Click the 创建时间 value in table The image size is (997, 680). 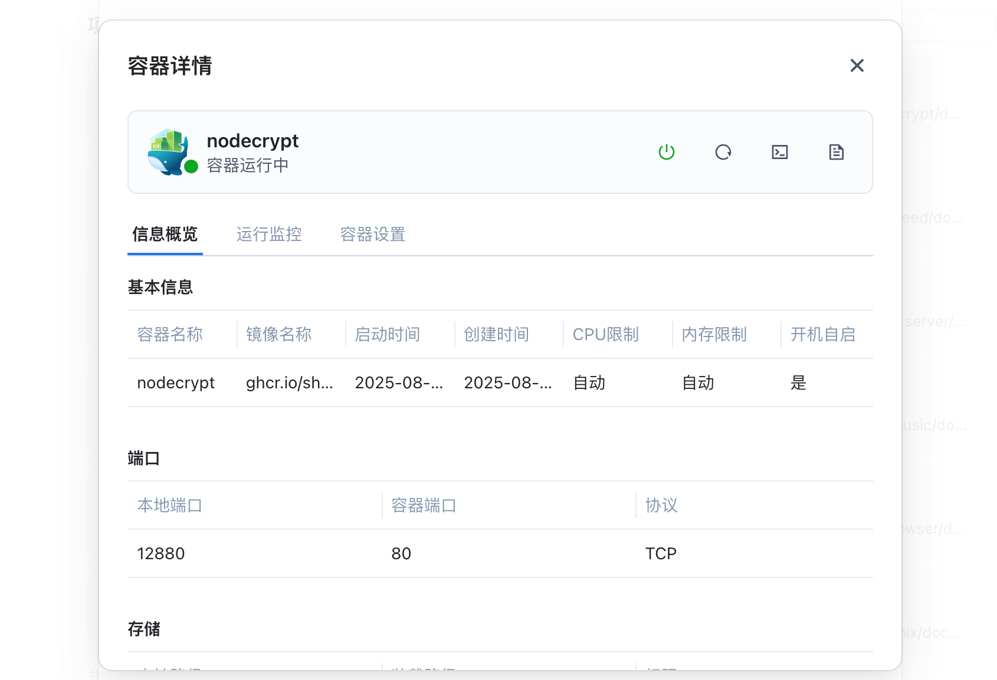coord(507,383)
